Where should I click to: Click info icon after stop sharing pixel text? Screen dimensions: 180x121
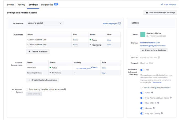(65, 89)
